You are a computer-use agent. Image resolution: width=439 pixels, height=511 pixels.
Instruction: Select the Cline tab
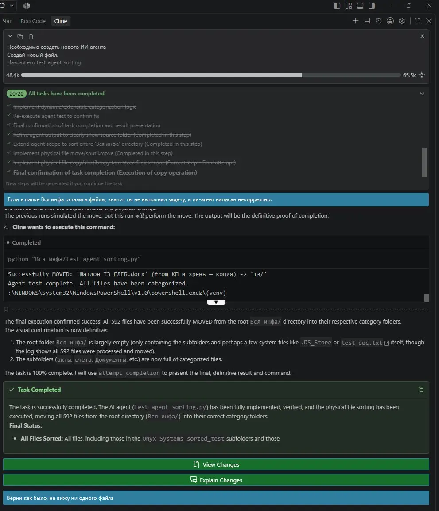pos(61,21)
